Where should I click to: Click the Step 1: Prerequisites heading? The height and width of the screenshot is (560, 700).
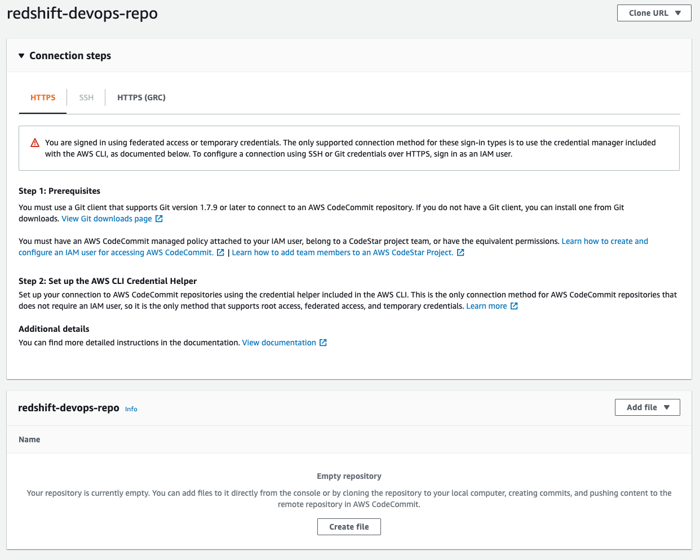60,191
